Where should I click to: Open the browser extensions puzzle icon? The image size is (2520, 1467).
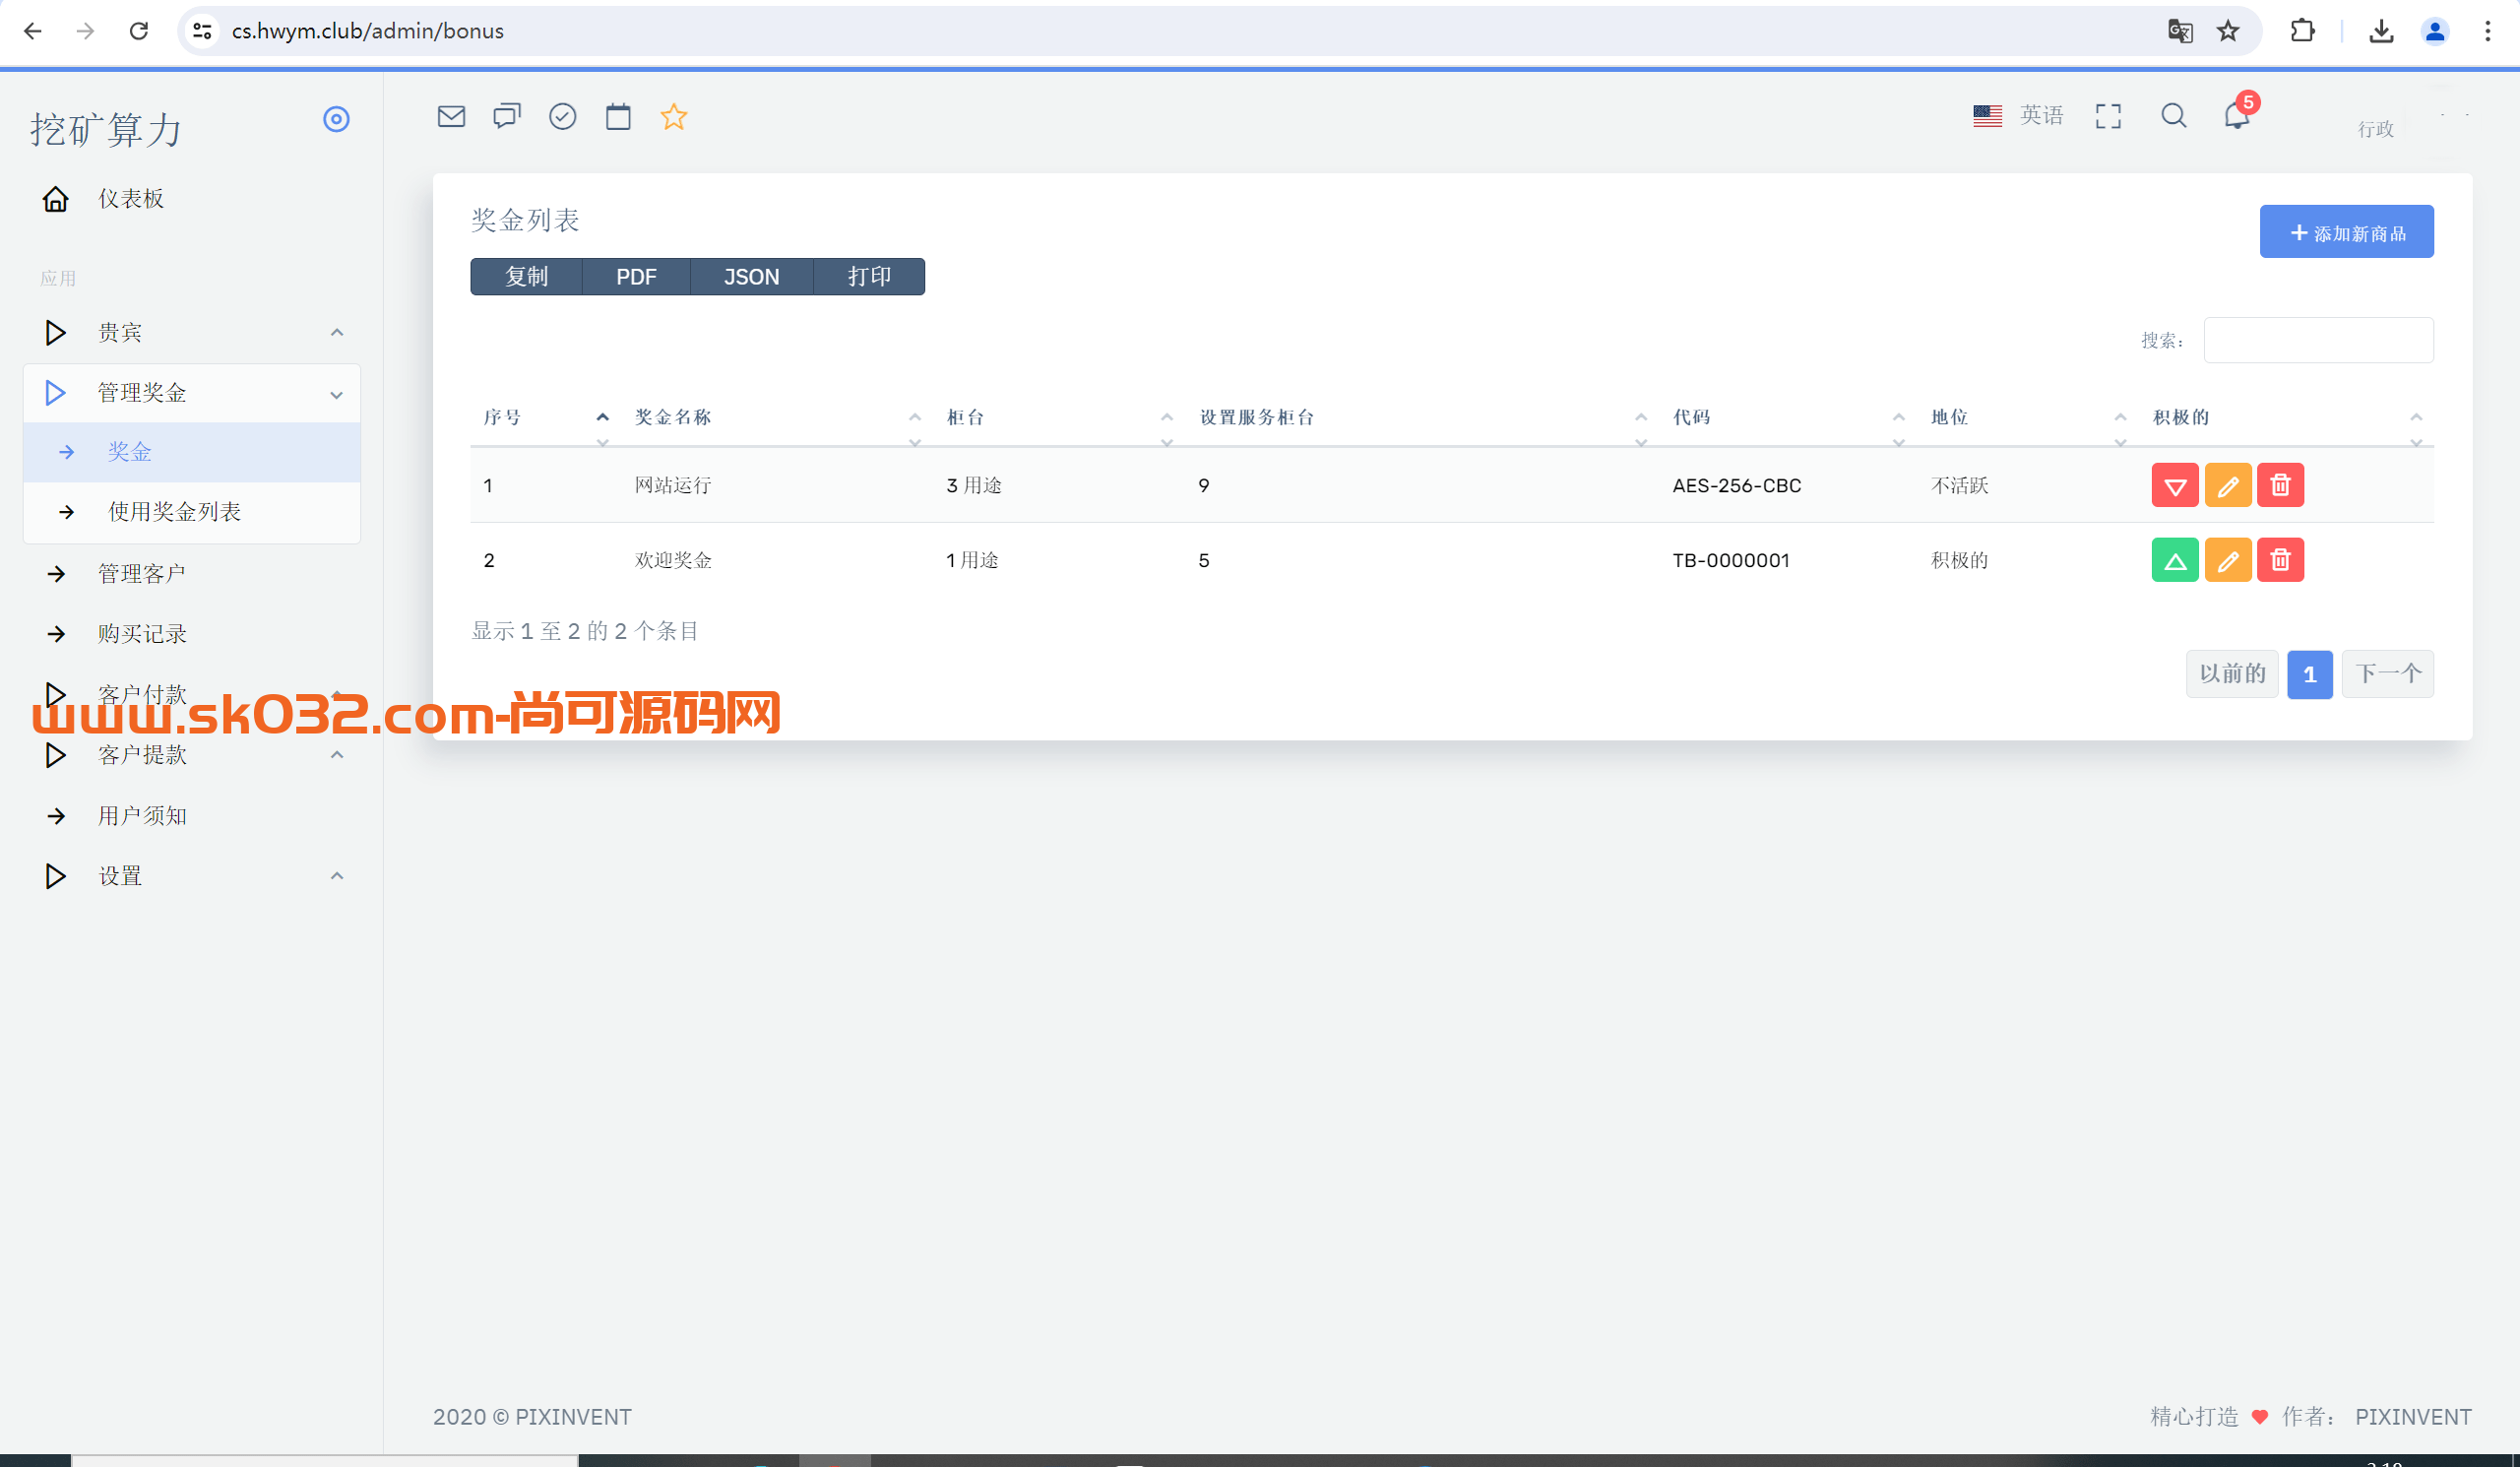(x=2302, y=31)
